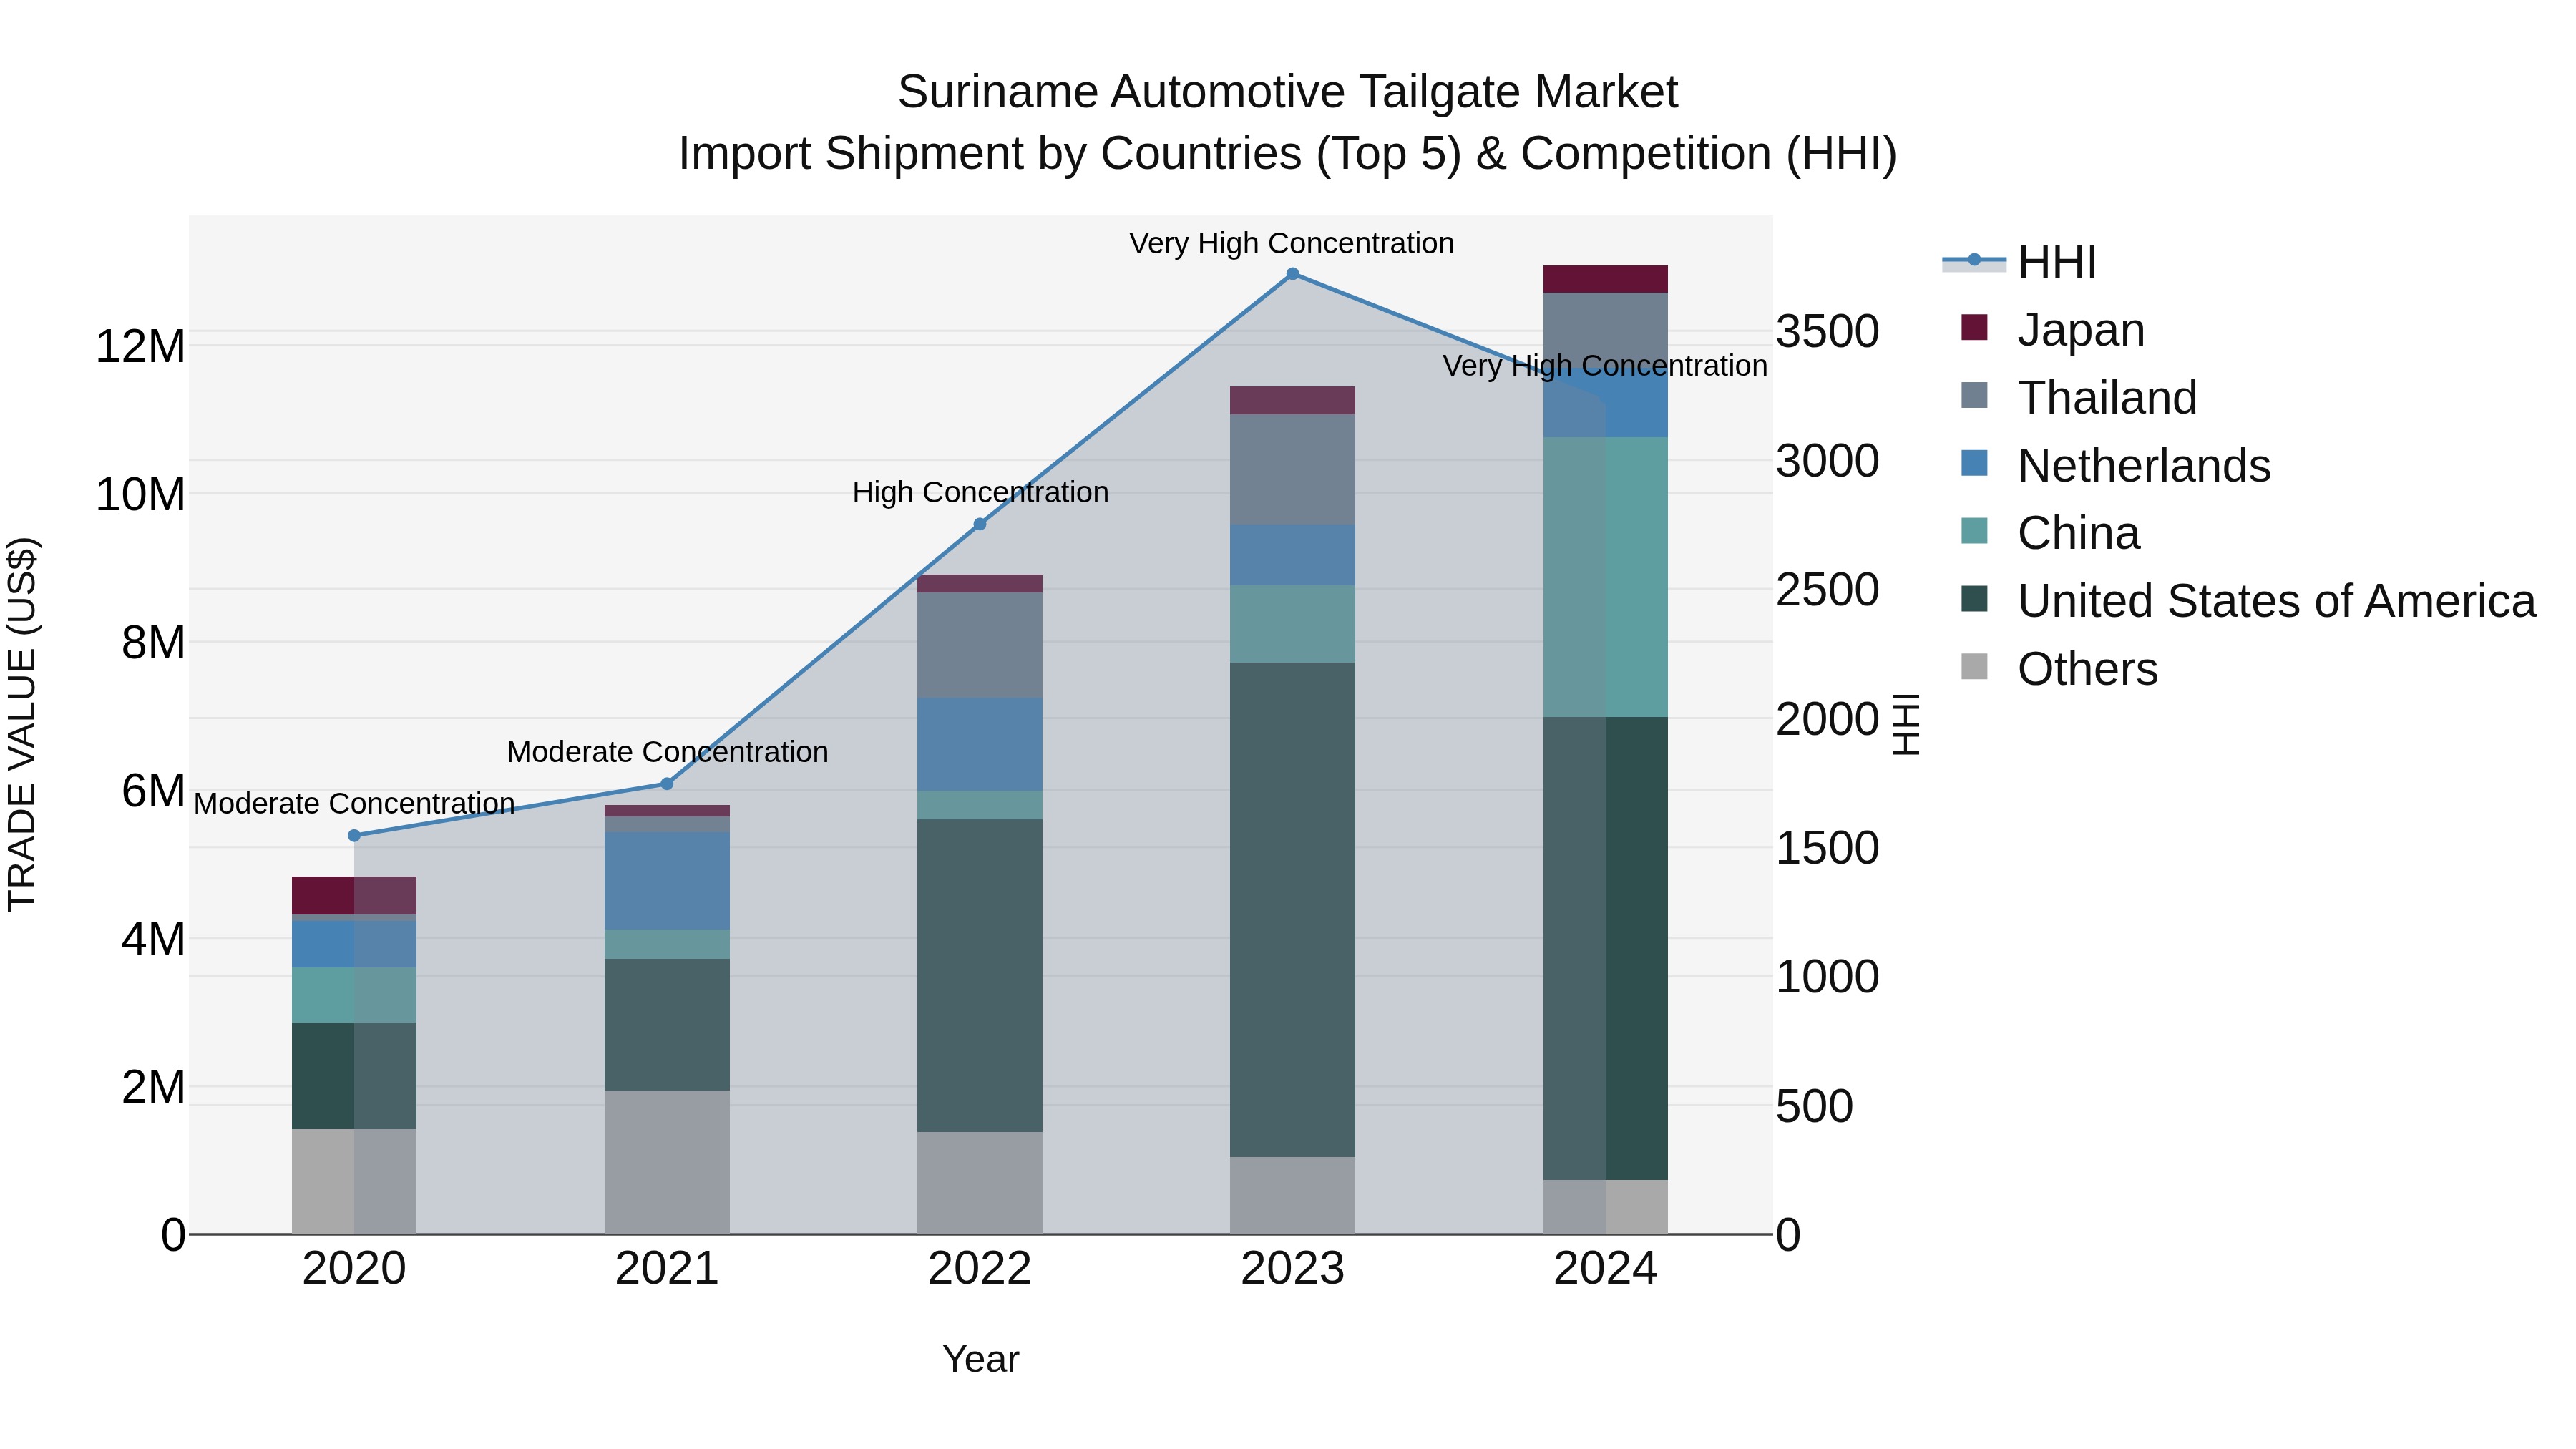Select the 2021 HHI data point

(x=667, y=784)
